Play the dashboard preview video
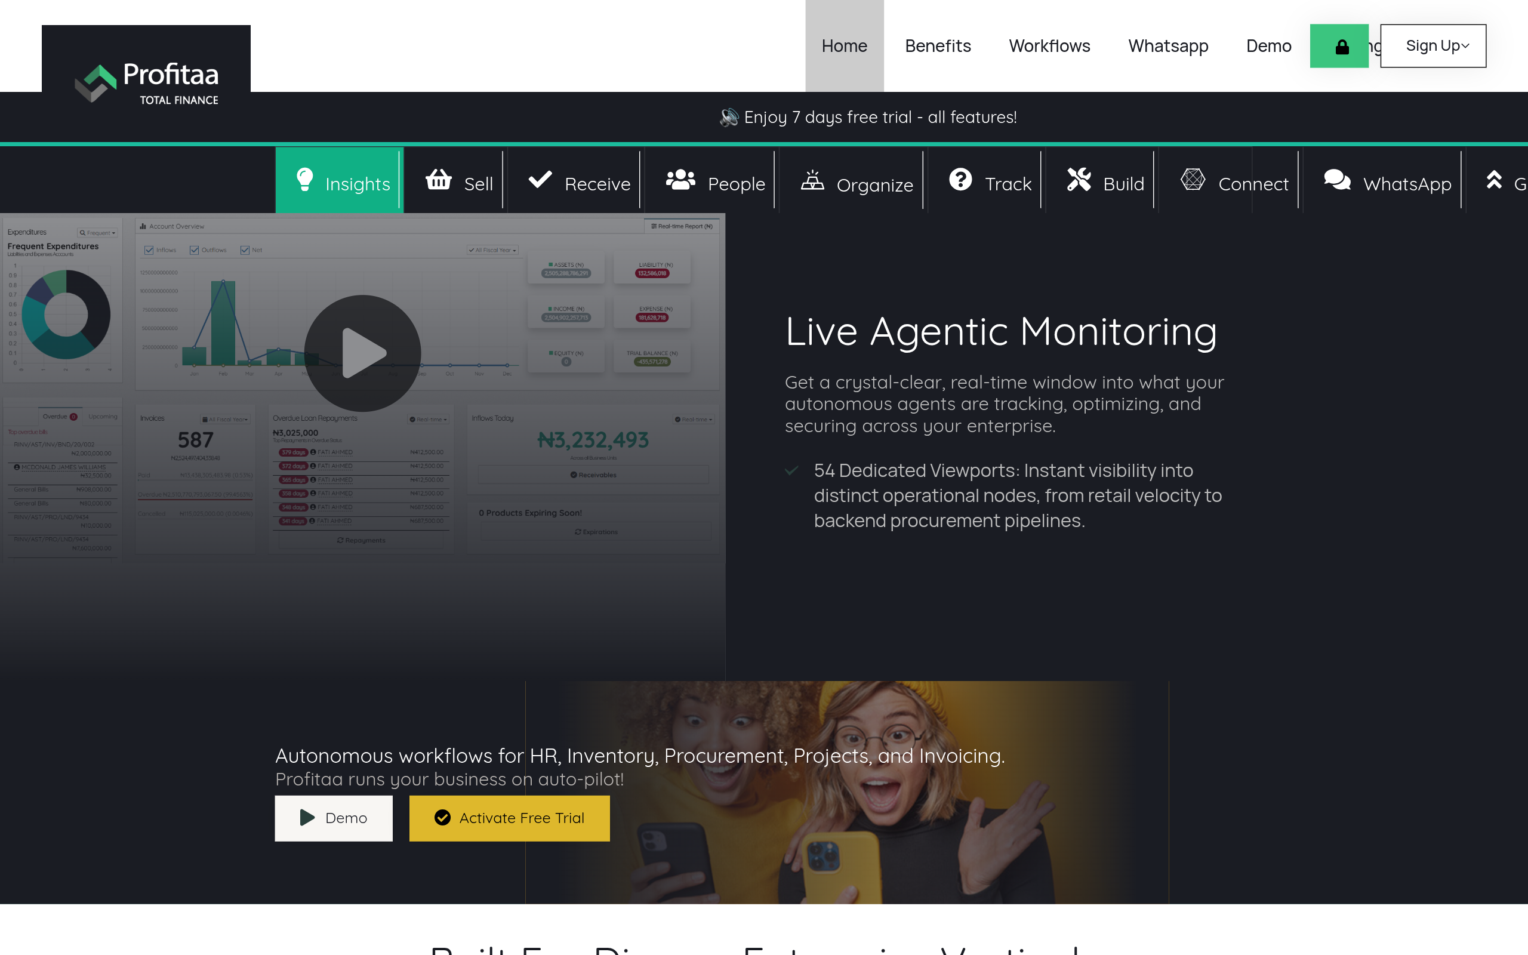 pos(362,353)
